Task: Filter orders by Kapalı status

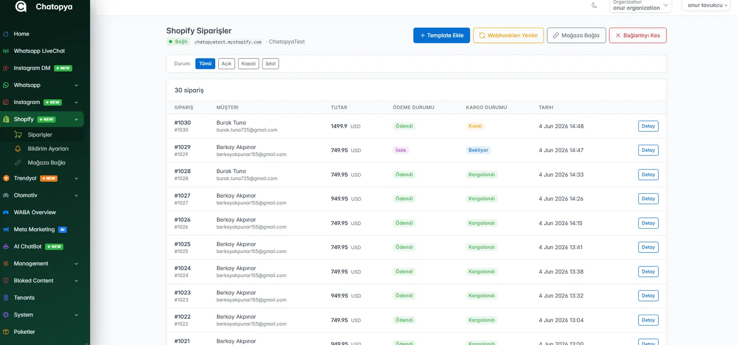Action: 249,64
